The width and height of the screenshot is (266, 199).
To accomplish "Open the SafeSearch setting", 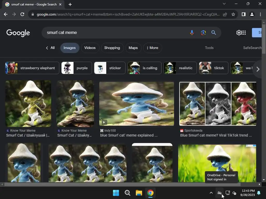I will pos(252,48).
